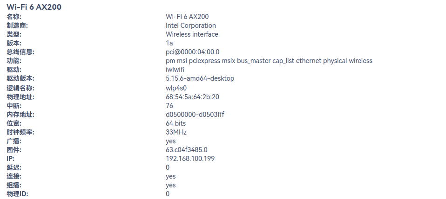Click the Wi-Fi 6 AX200 heading
The height and width of the screenshot is (199, 446).
[34, 7]
